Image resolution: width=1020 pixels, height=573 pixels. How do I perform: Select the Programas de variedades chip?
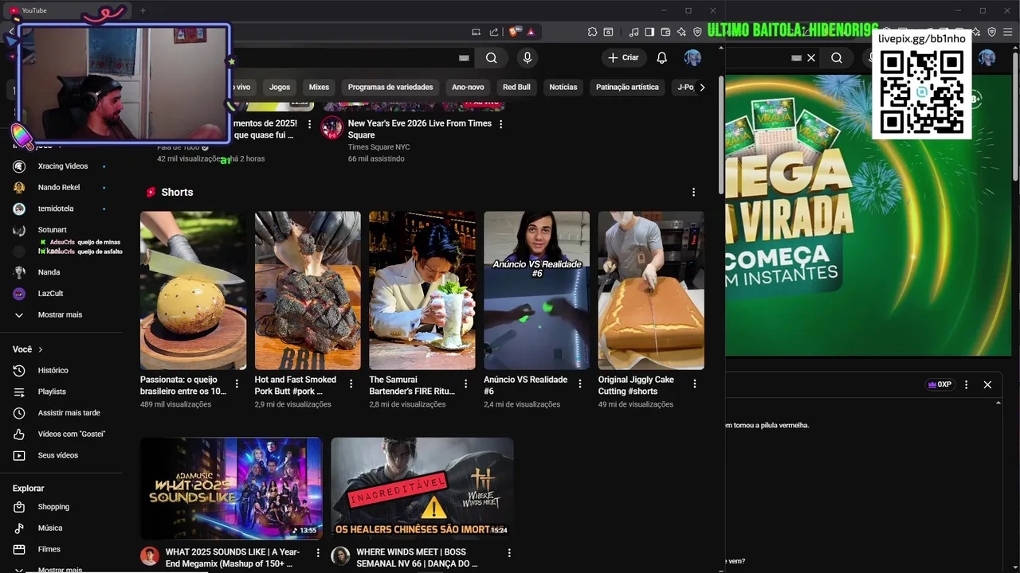pos(390,88)
